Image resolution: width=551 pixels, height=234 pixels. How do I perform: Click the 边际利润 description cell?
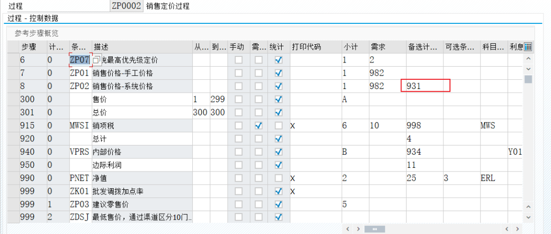(x=142, y=165)
